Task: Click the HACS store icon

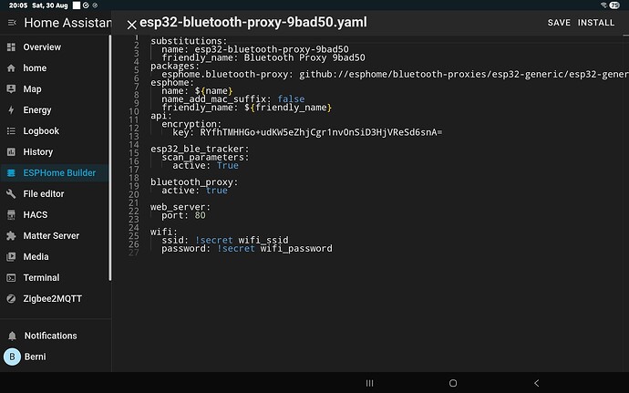Action: coord(11,215)
